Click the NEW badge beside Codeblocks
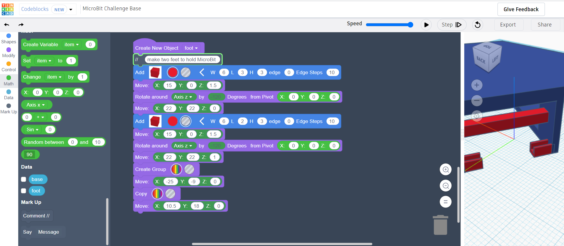Image resolution: width=564 pixels, height=246 pixels. pyautogui.click(x=59, y=10)
